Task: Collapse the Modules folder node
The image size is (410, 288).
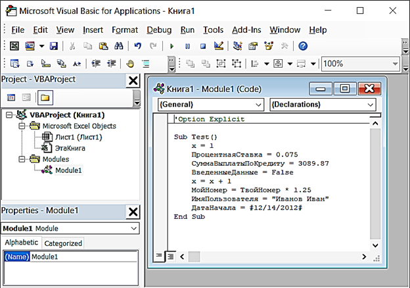Action: 22,159
